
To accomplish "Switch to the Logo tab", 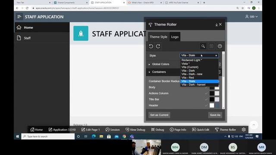I will click(175, 37).
